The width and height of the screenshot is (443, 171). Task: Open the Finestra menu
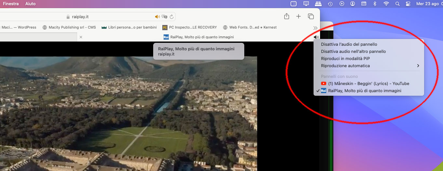tap(11, 4)
